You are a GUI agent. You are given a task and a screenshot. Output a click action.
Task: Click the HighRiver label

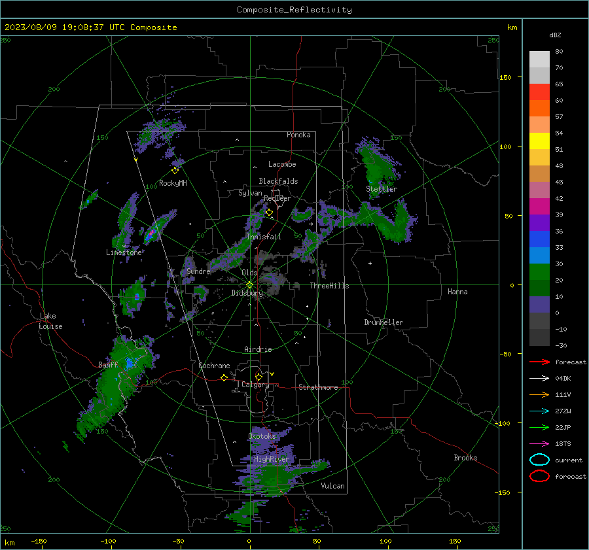click(x=271, y=459)
